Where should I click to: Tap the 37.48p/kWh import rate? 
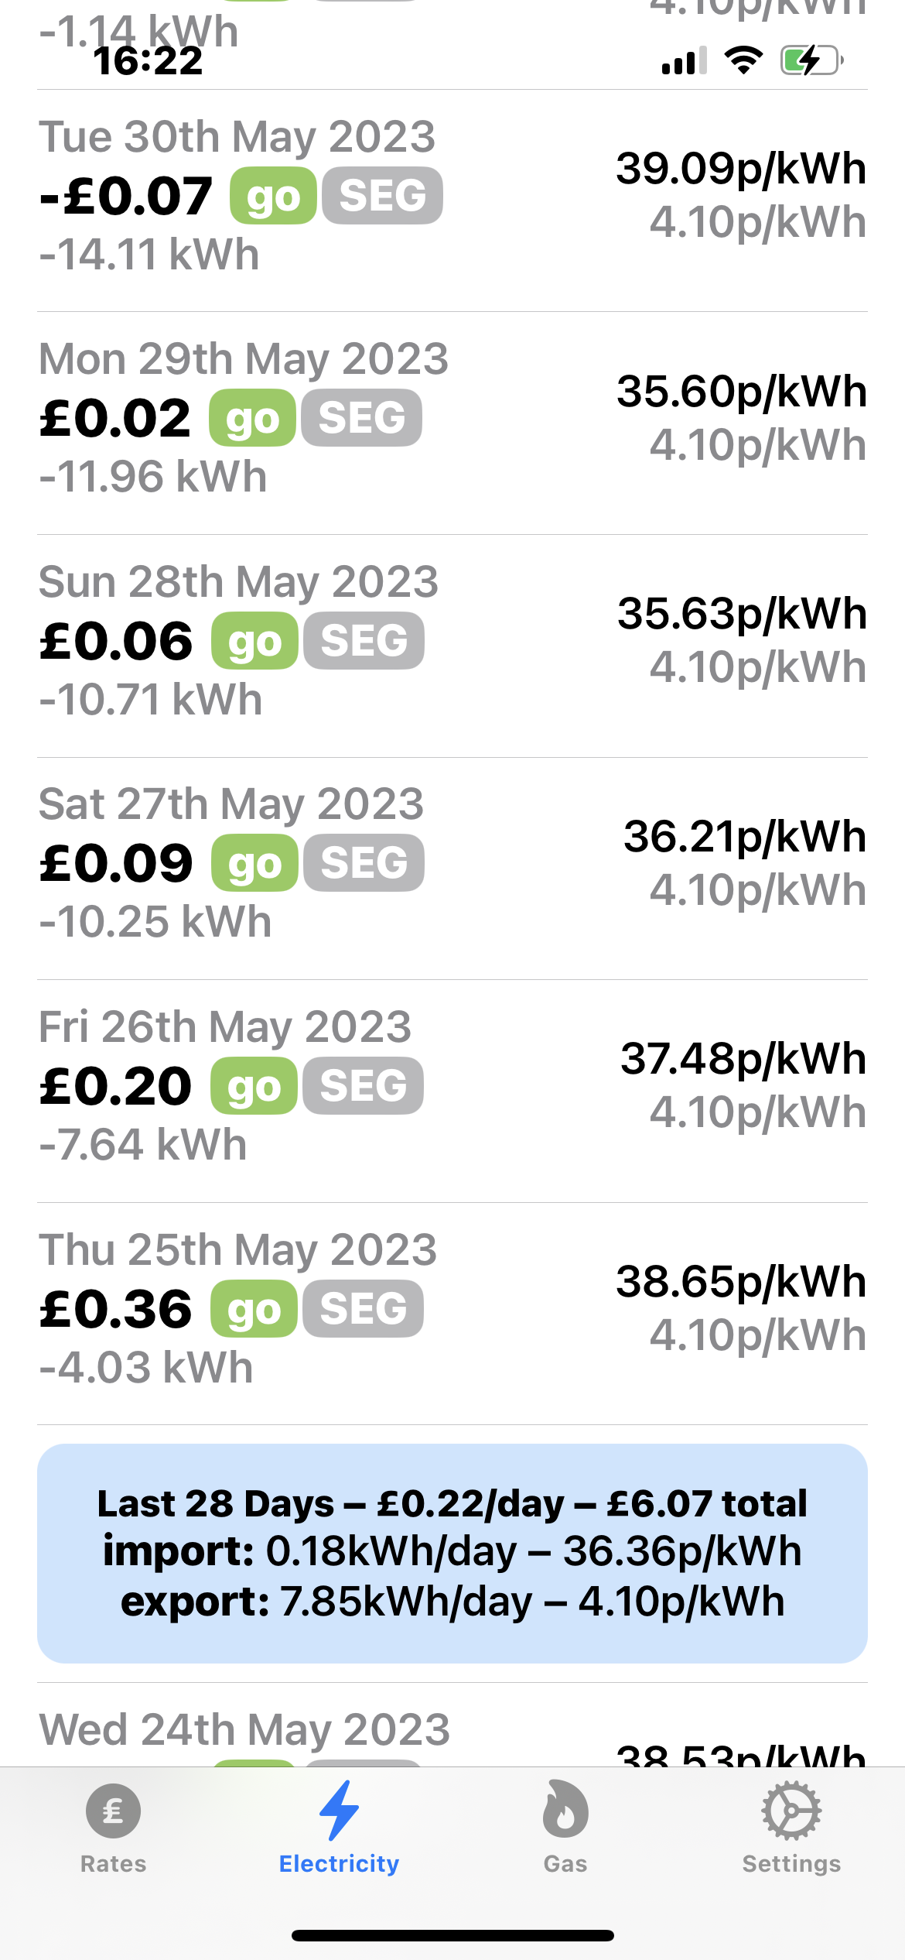click(x=743, y=1059)
